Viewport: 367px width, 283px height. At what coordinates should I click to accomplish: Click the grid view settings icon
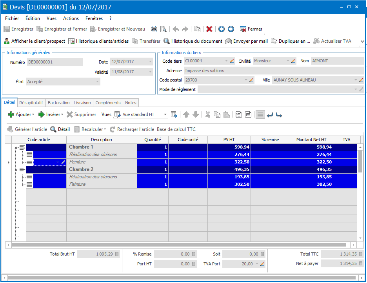pos(174,114)
